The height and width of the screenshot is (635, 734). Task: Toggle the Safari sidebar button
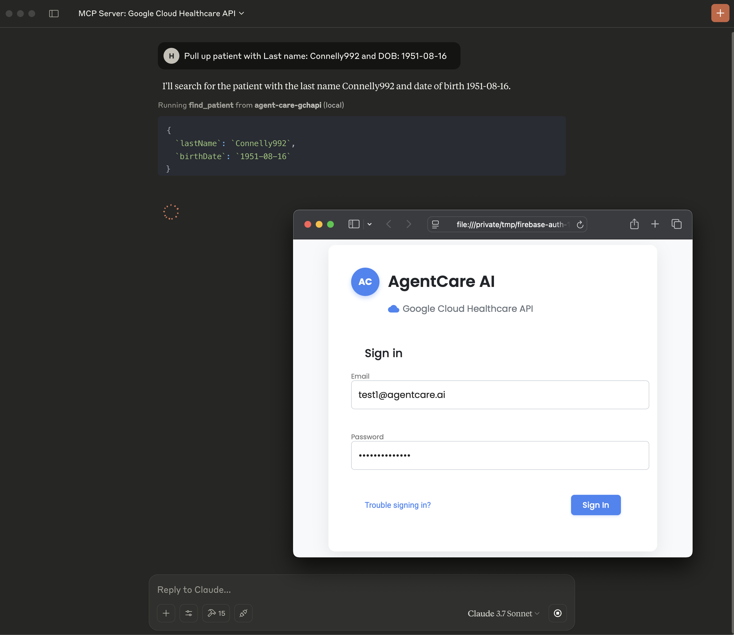(354, 224)
